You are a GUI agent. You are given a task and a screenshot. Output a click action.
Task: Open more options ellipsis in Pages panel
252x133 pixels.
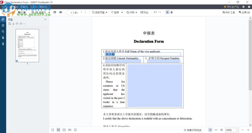click(x=24, y=24)
